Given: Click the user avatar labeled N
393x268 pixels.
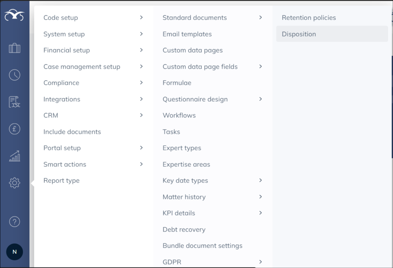Looking at the screenshot, I should click(15, 252).
